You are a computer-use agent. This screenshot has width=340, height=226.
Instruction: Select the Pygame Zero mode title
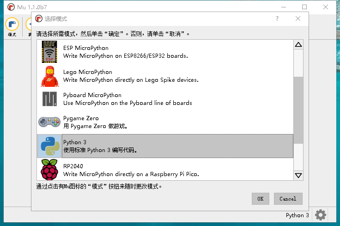coord(81,118)
